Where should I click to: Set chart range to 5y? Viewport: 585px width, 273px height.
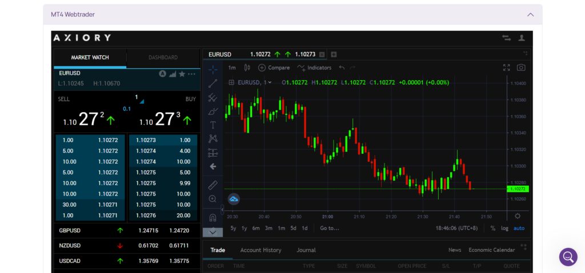(x=233, y=229)
